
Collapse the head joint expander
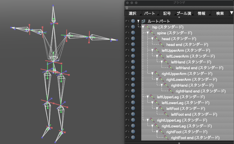152,39
